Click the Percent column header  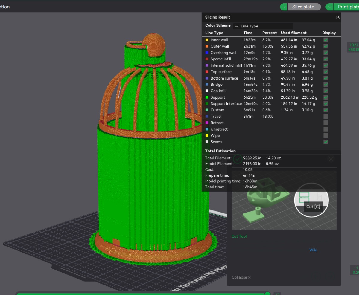(270, 33)
